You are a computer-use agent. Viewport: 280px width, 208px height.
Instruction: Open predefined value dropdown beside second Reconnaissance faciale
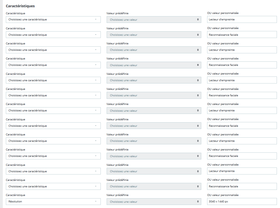(154, 65)
